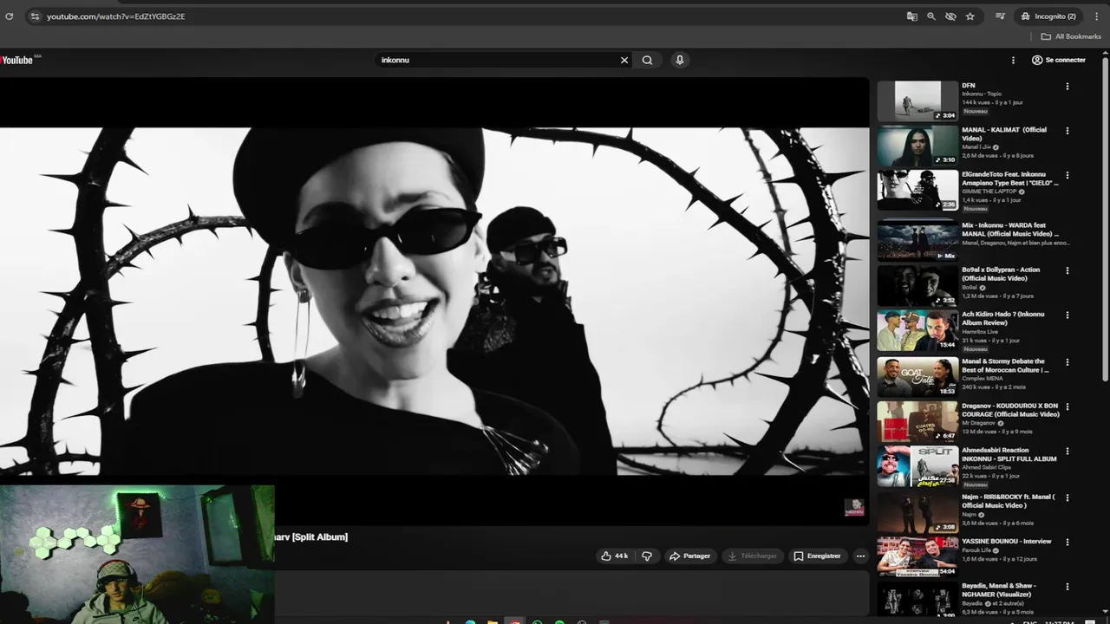Open Draganov - KOUDOUROU X BON COURAGE video
The width and height of the screenshot is (1110, 624).
click(1010, 410)
